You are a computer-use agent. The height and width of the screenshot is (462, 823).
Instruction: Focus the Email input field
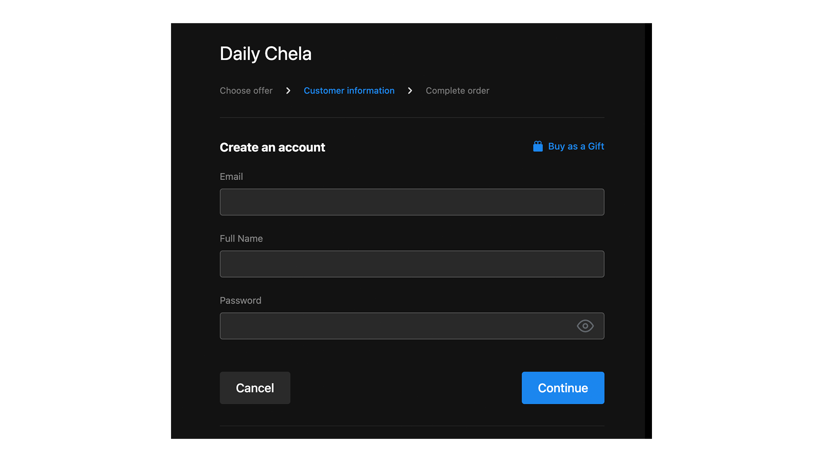[411, 202]
